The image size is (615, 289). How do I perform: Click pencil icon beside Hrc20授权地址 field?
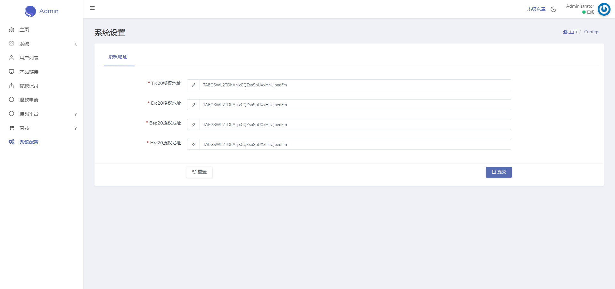pyautogui.click(x=193, y=144)
